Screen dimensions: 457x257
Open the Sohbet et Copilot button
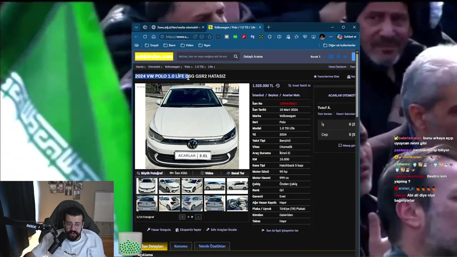coord(347,37)
